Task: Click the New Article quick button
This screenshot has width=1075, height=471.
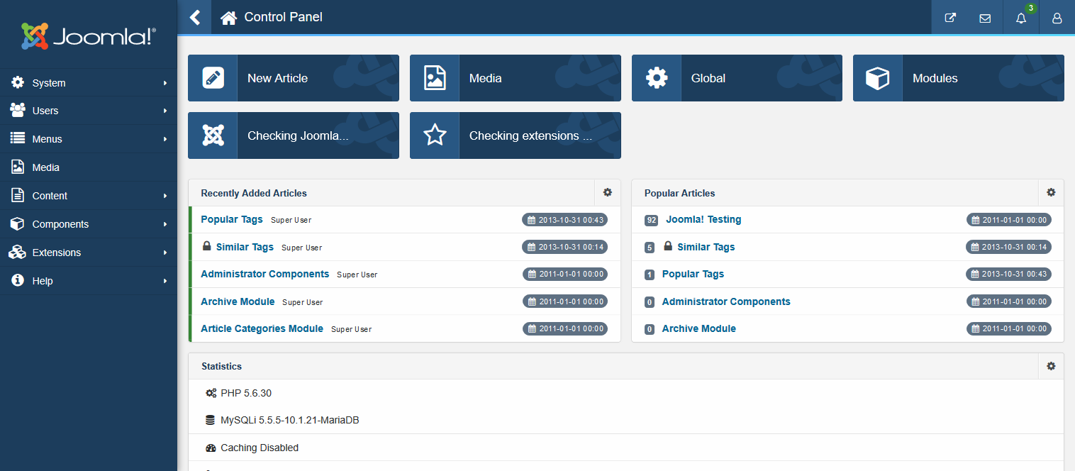Action: [293, 78]
